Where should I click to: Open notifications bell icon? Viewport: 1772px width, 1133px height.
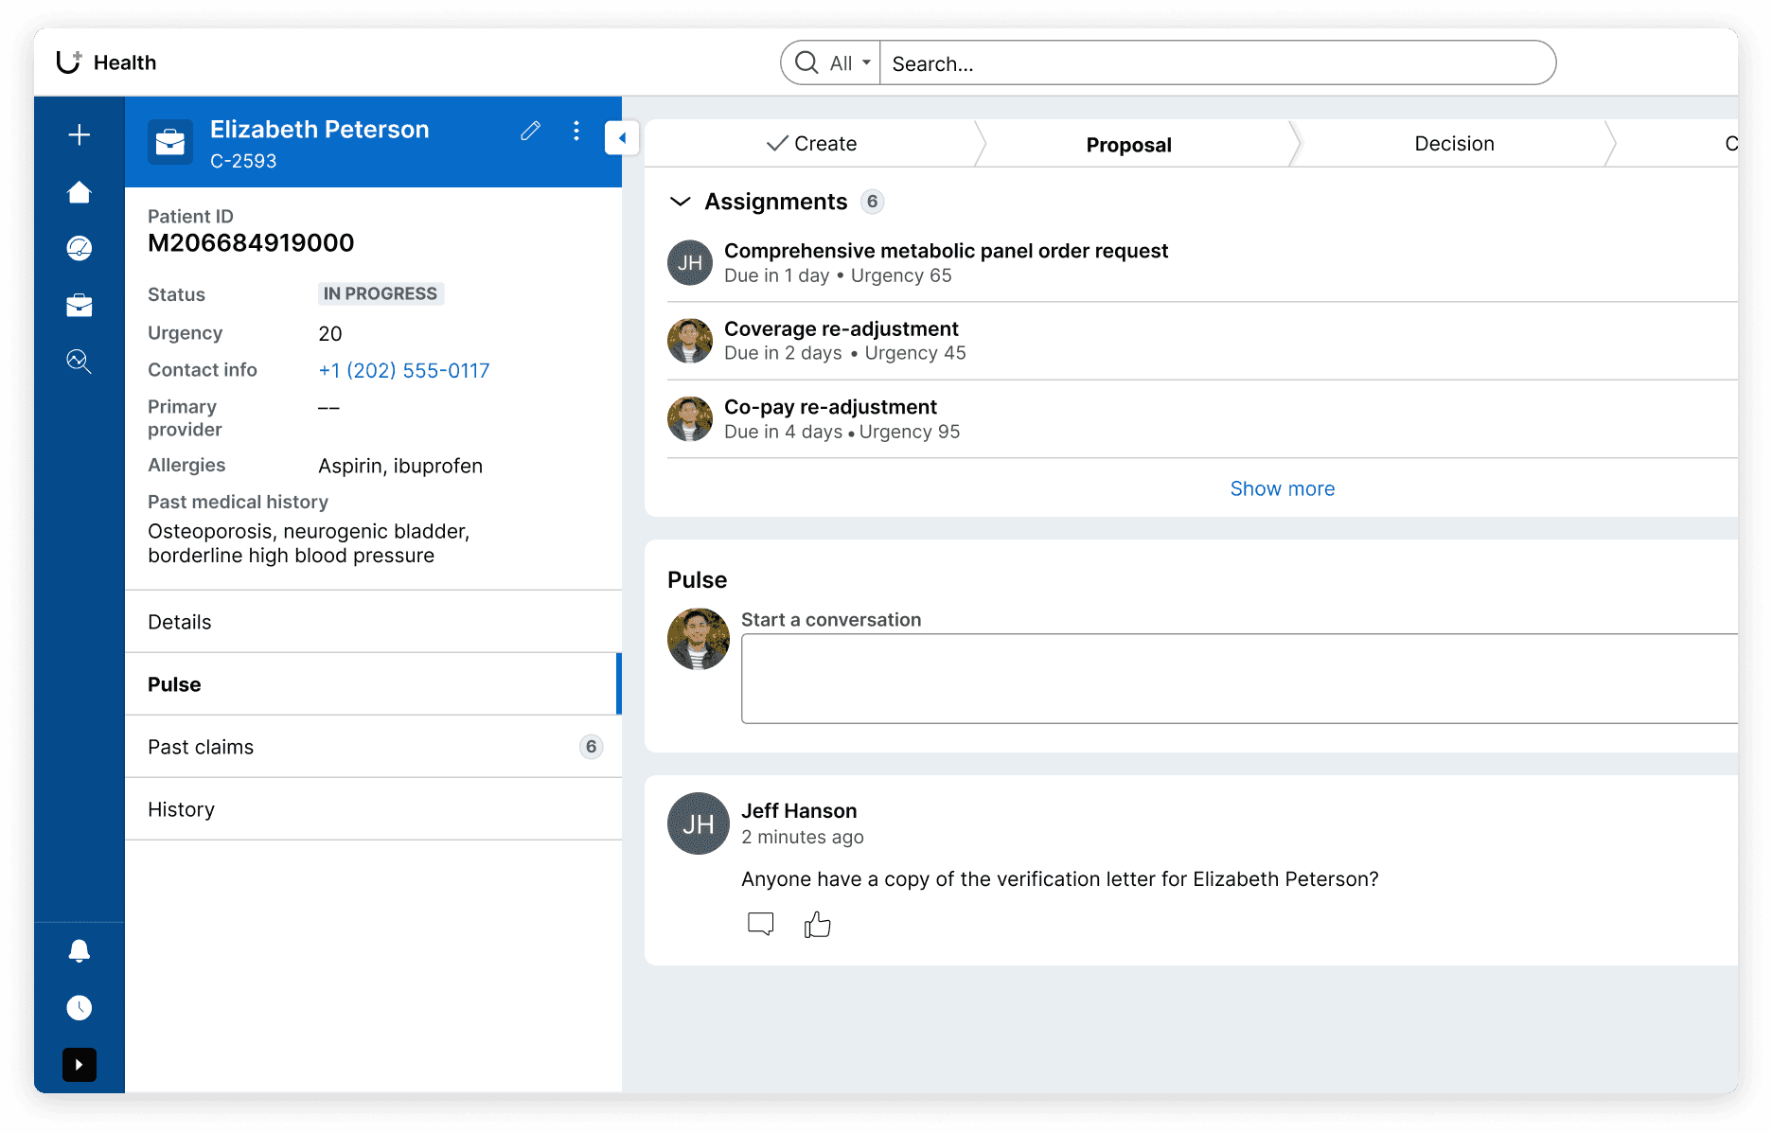coord(80,951)
